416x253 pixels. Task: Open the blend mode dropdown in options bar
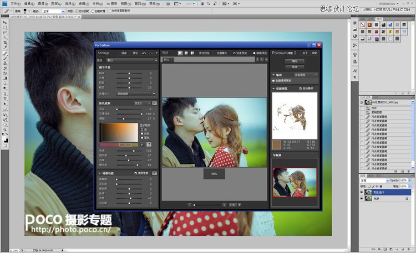coord(54,11)
